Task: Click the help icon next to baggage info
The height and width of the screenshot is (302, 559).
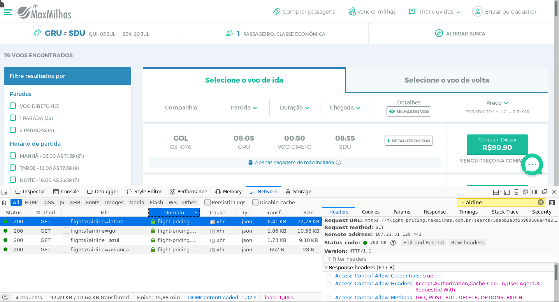Action: pos(338,162)
